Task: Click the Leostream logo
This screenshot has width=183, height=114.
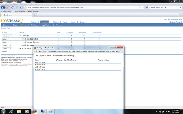Action: tap(12, 21)
